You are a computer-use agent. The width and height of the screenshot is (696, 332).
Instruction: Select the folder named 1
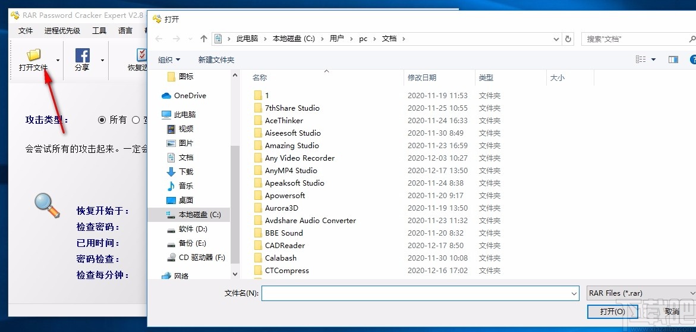pos(262,96)
